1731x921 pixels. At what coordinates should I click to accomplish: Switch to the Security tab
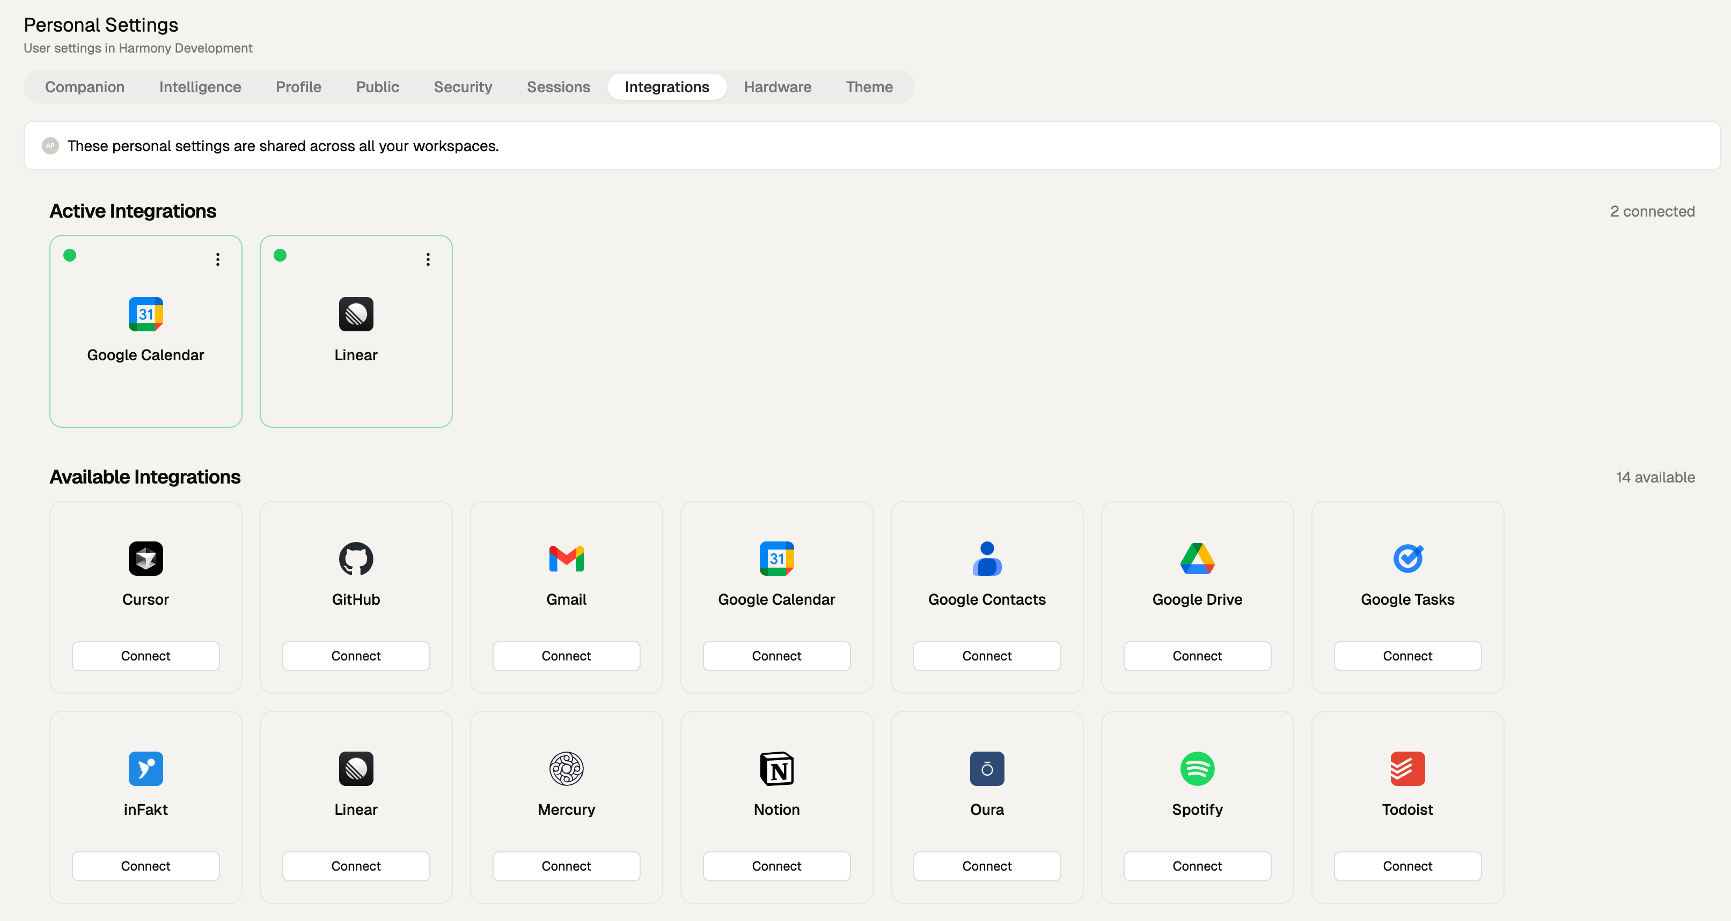pos(463,87)
